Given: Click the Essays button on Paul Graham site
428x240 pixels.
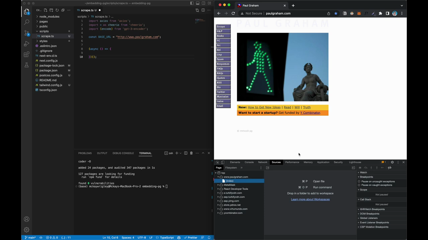Looking at the screenshot, I should (223, 27).
